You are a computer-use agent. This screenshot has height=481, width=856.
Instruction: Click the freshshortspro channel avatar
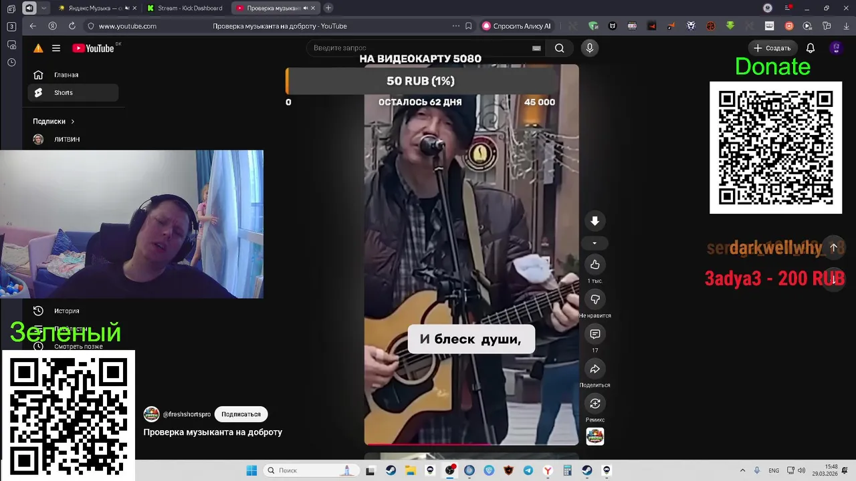pyautogui.click(x=151, y=414)
